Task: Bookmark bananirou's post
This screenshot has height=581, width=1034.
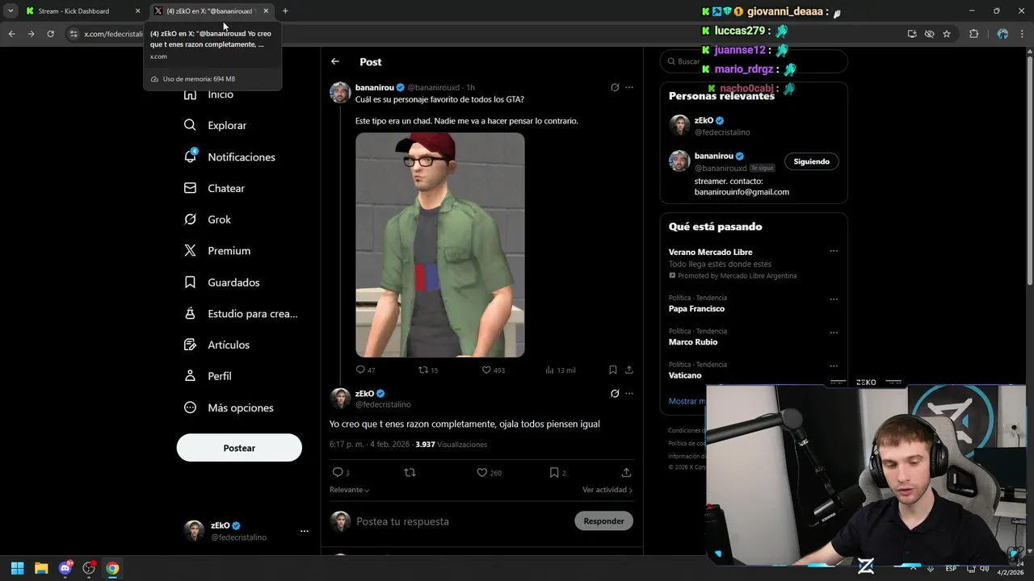Action: click(612, 370)
